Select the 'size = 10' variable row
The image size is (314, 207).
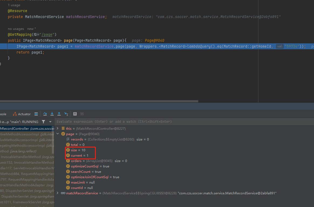click(x=78, y=150)
